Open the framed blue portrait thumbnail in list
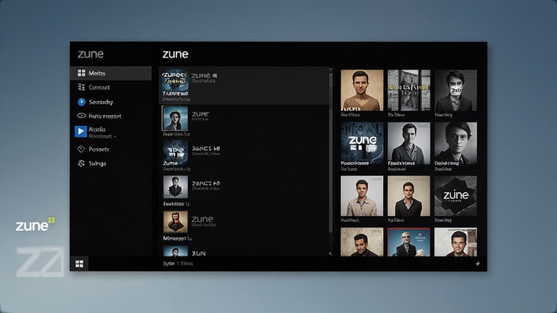557x313 pixels. (x=175, y=118)
